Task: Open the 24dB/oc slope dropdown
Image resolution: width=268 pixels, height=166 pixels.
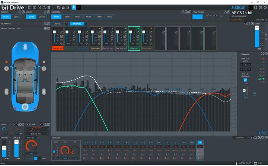Action: 31,138
